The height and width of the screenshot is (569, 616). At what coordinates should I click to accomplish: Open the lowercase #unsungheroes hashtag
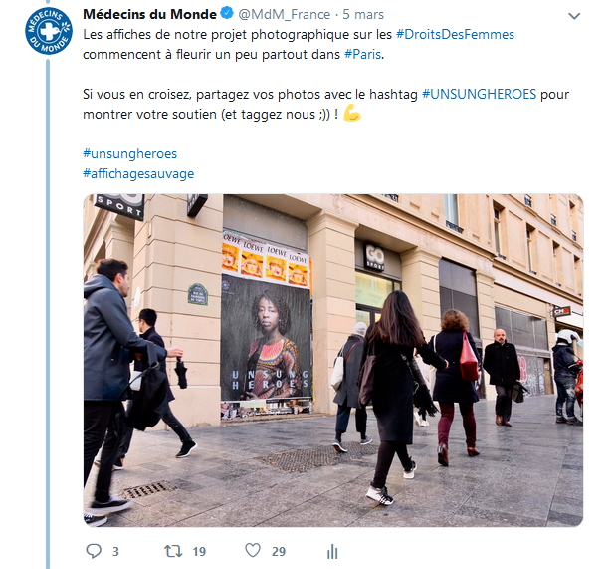pos(130,153)
